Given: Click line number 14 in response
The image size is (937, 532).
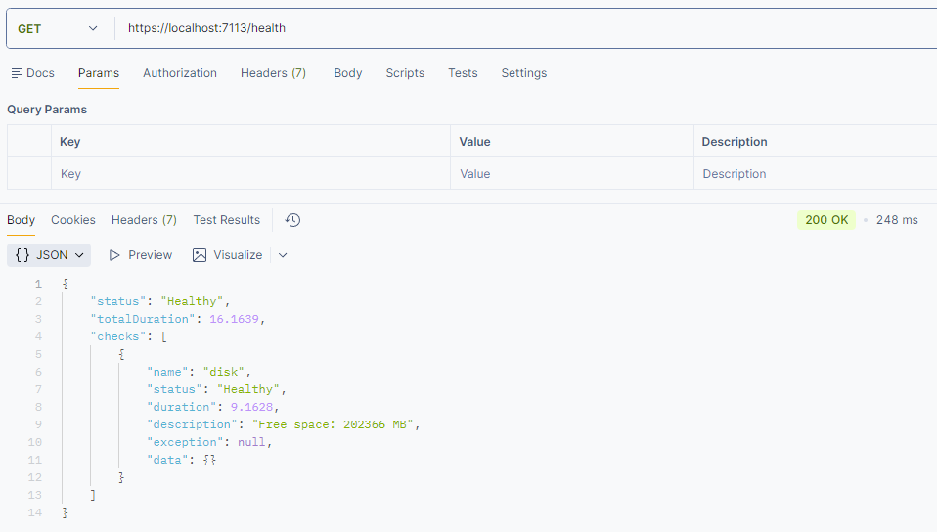Looking at the screenshot, I should (35, 512).
